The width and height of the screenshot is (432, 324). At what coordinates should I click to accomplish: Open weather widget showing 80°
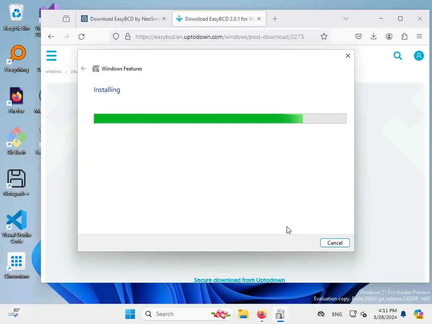point(14,313)
